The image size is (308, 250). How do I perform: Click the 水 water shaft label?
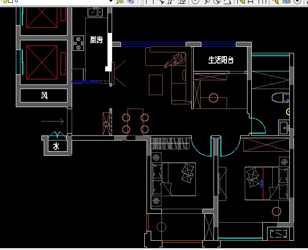pyautogui.click(x=56, y=146)
